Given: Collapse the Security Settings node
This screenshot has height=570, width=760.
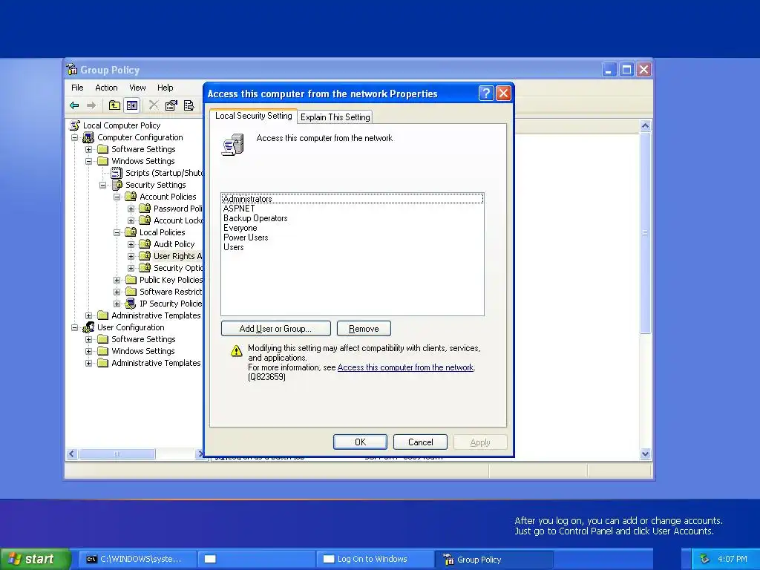Looking at the screenshot, I should pyautogui.click(x=102, y=185).
